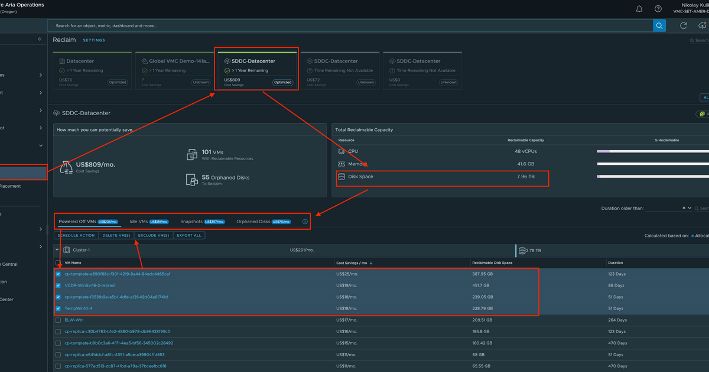Screen dimensions: 709x372
Task: Open the help question mark icon
Action: pos(658,8)
